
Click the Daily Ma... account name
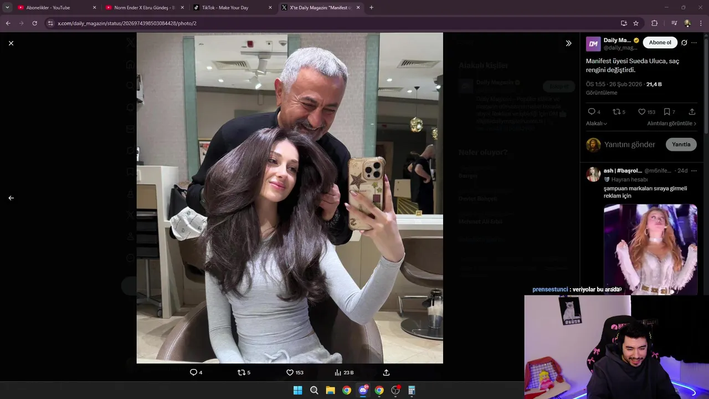(618, 40)
